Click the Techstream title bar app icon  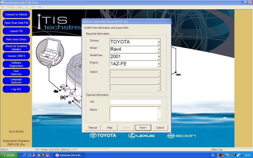(x=2, y=2)
